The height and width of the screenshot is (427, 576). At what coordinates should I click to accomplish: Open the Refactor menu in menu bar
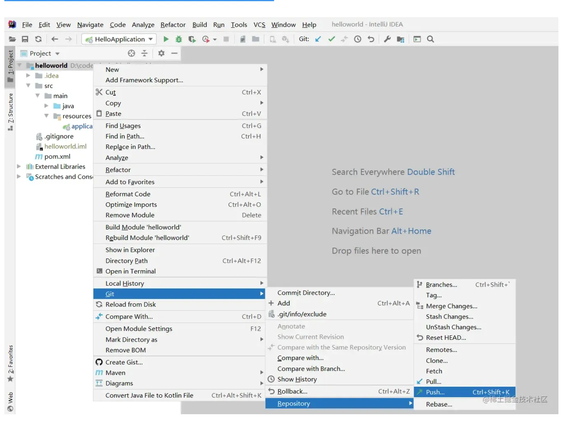coord(173,25)
